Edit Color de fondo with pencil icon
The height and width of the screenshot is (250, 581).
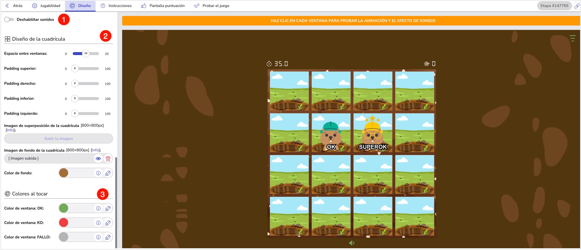pos(108,173)
